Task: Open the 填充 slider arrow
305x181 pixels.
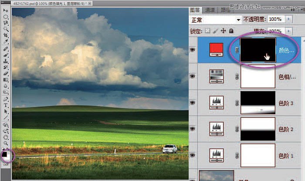Action: point(288,31)
